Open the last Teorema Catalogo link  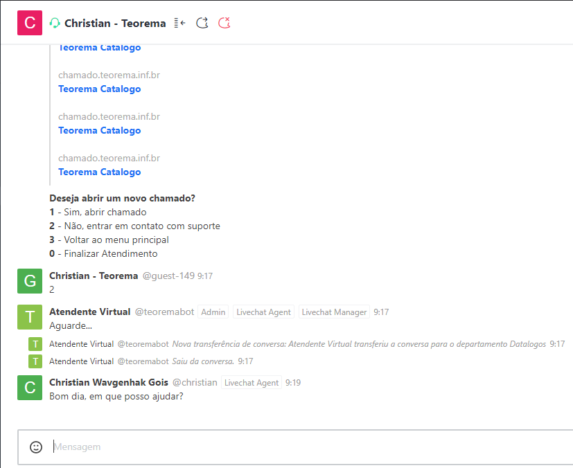(99, 172)
